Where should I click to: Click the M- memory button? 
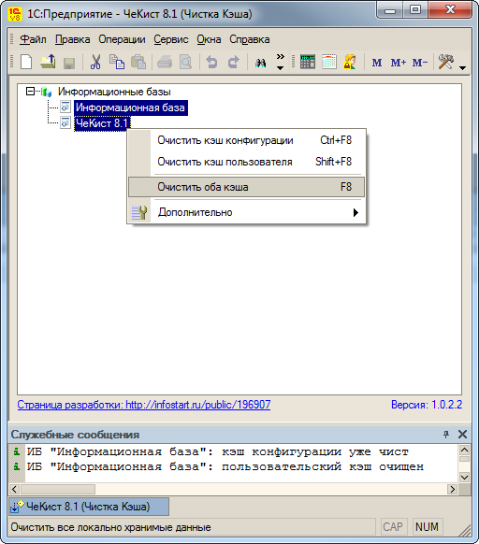click(x=420, y=63)
